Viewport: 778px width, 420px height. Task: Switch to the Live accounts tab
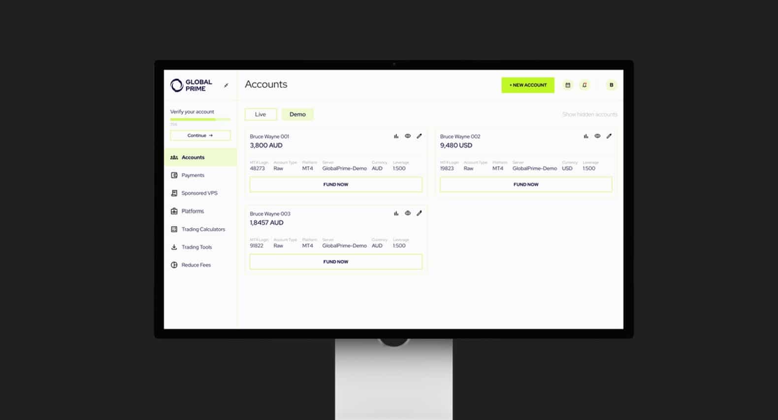pyautogui.click(x=260, y=115)
